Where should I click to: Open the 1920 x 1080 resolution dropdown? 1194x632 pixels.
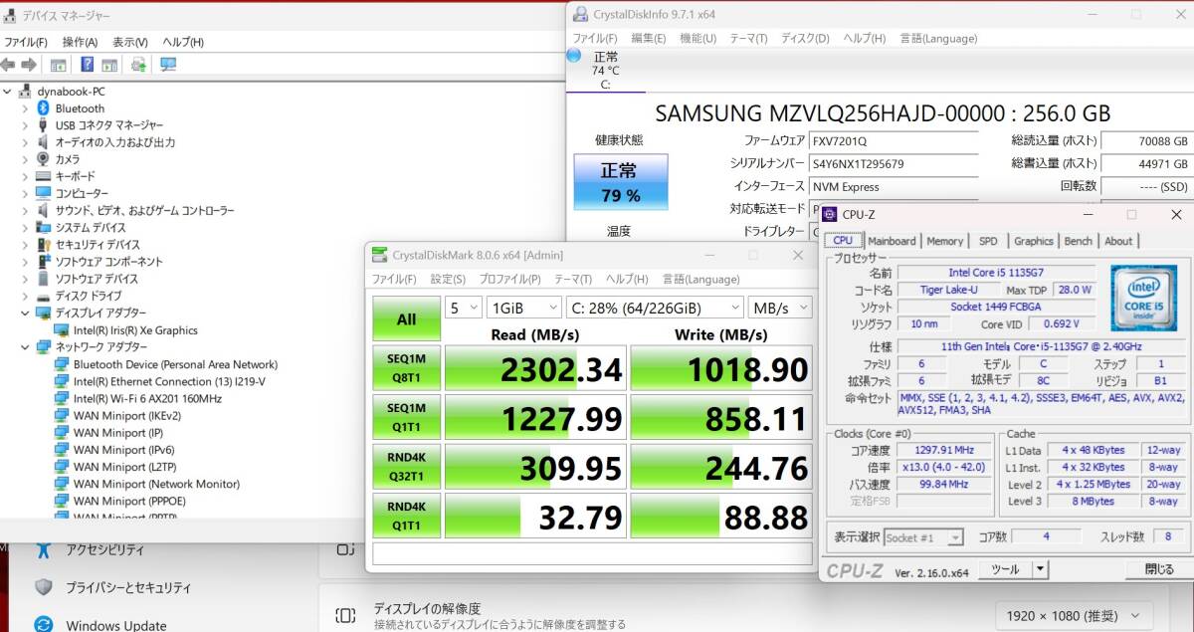[x=1076, y=615]
